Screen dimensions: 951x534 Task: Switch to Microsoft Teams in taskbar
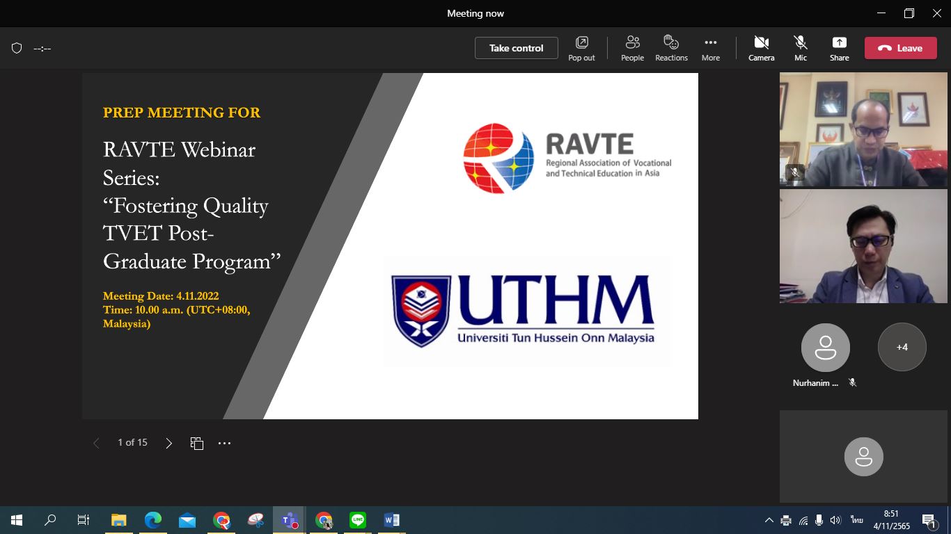(290, 520)
